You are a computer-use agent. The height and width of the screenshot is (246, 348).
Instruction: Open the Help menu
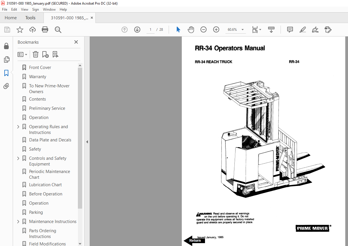click(x=63, y=9)
